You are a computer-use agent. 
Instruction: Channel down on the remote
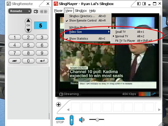(28, 30)
